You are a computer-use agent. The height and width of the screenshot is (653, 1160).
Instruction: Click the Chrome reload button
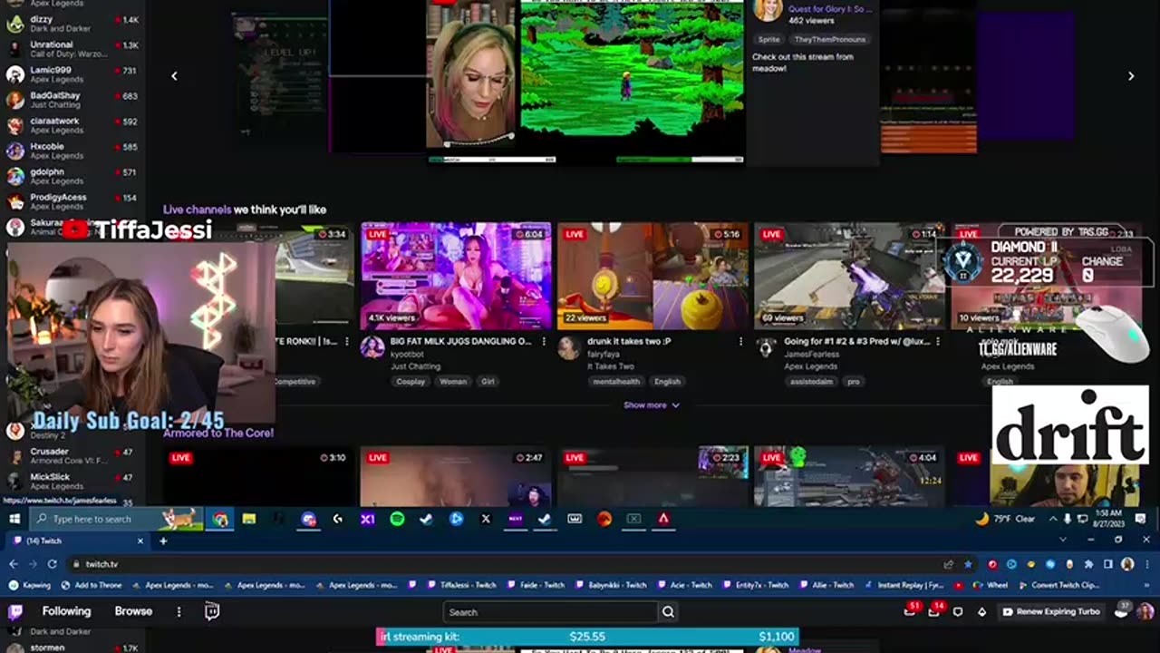click(x=52, y=564)
